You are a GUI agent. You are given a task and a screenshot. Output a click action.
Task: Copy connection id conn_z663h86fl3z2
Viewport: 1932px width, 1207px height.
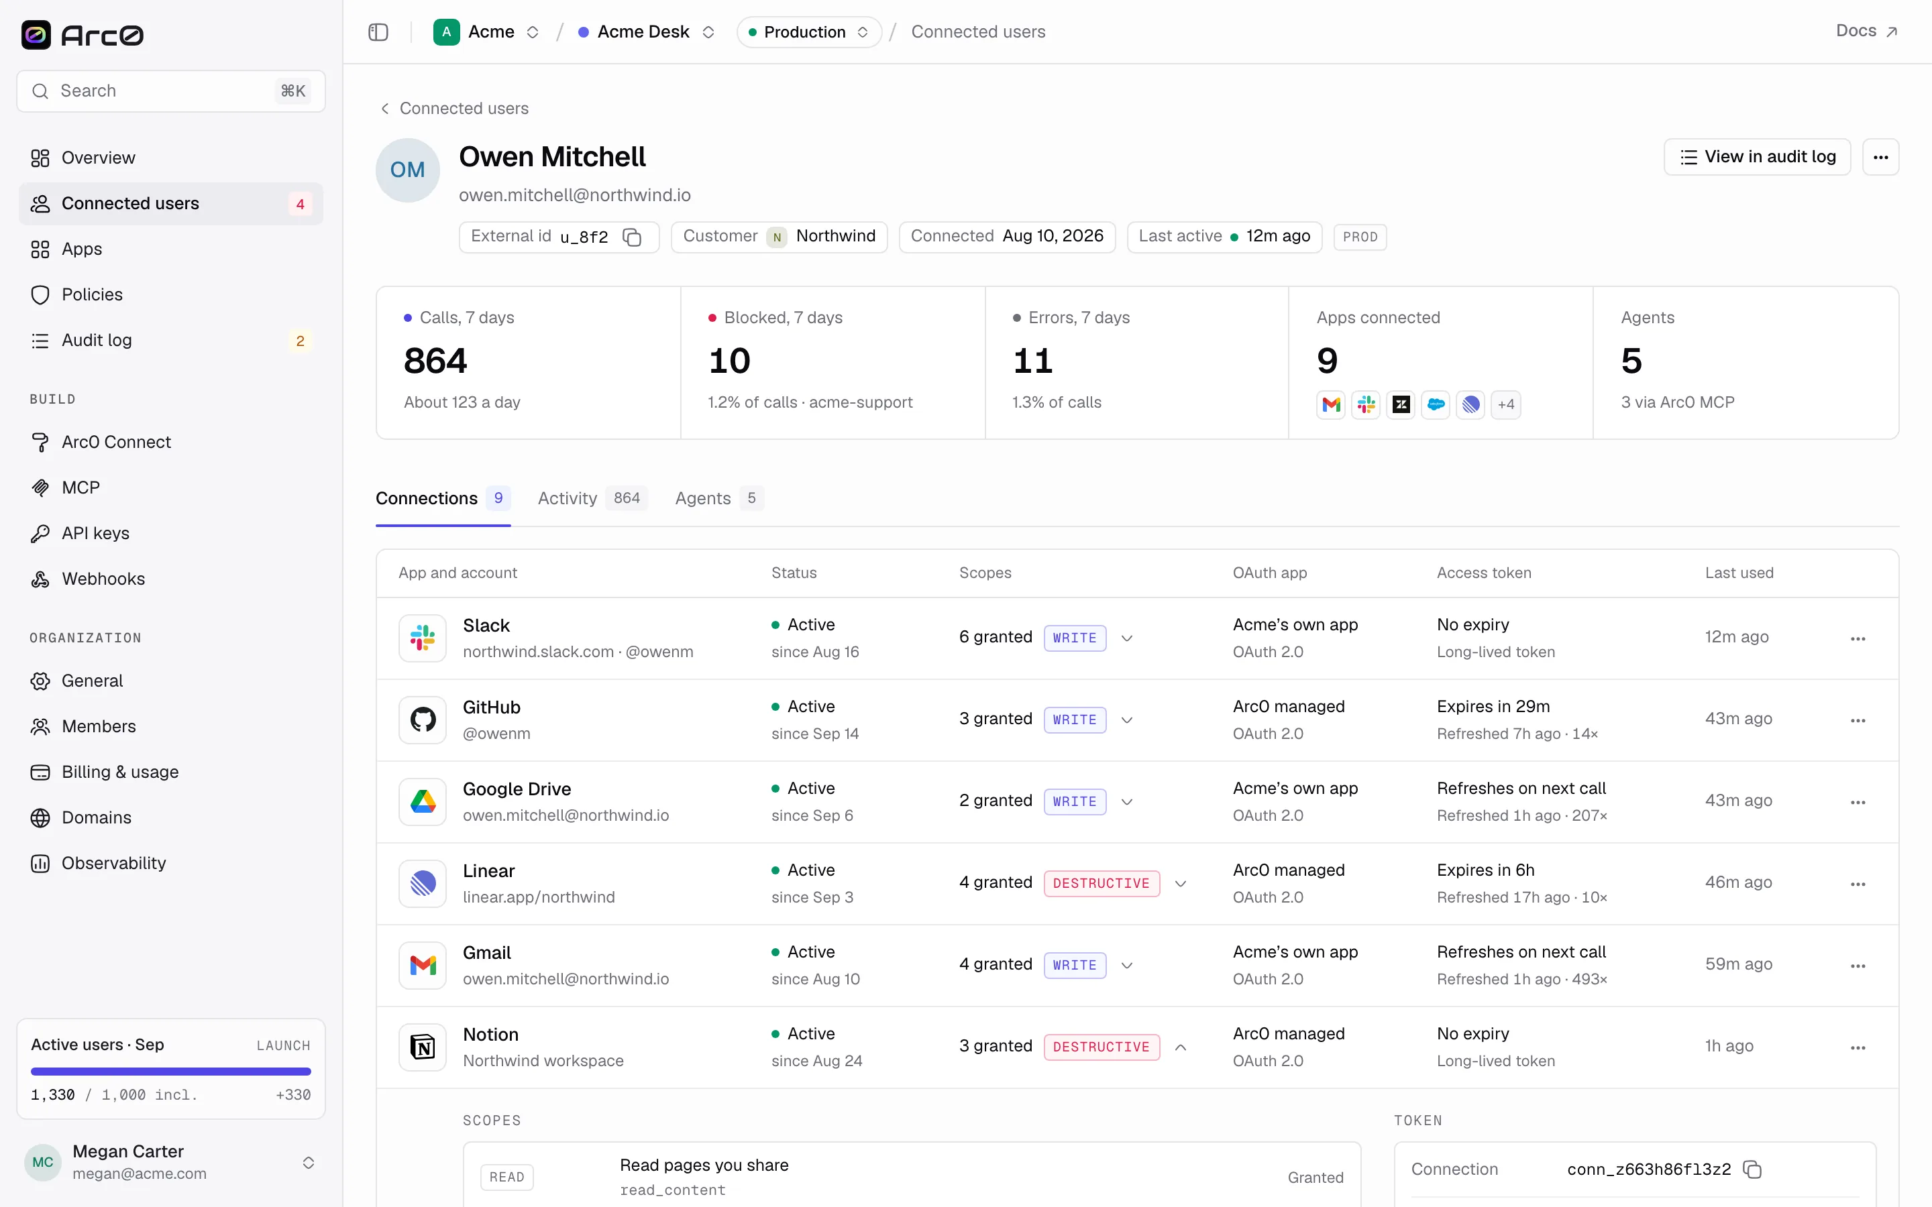click(x=1752, y=1169)
